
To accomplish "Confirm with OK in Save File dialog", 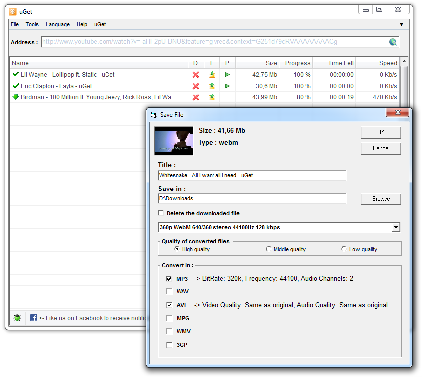I will (381, 132).
